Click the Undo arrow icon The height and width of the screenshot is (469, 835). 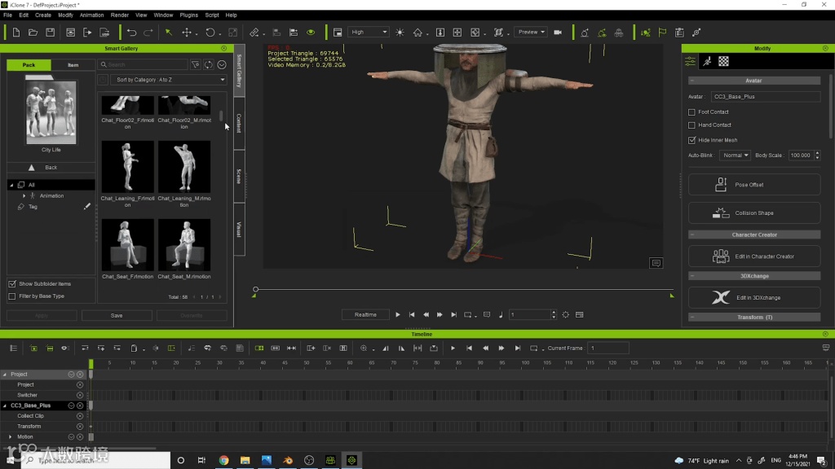click(131, 33)
